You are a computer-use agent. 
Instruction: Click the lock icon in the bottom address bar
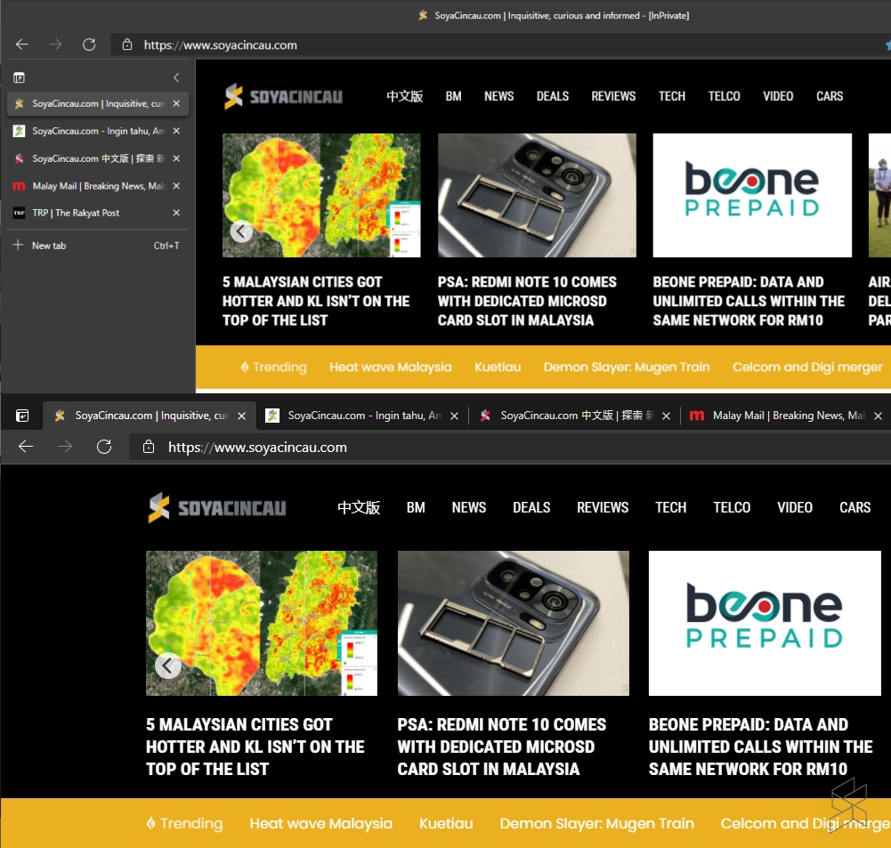point(148,447)
